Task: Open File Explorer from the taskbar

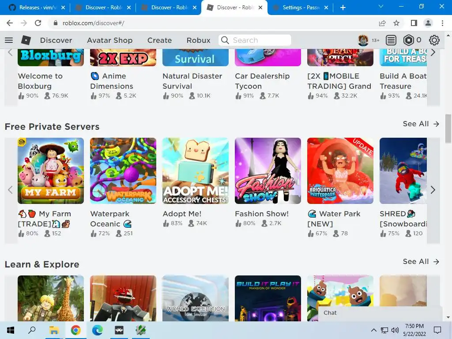Action: click(x=54, y=330)
